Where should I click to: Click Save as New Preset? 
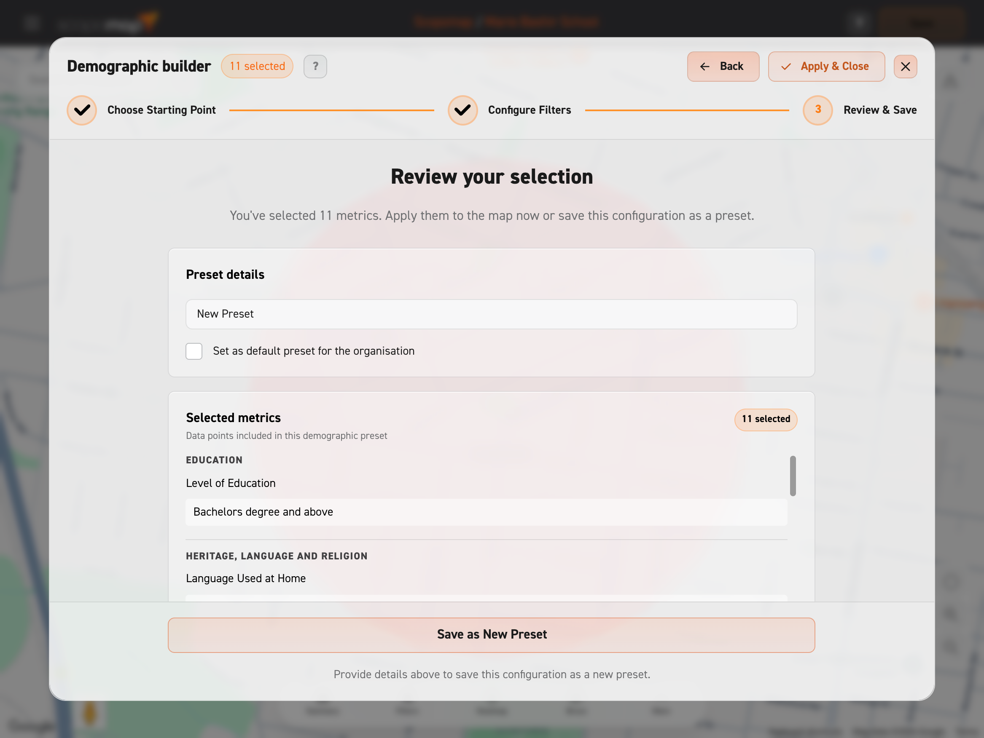(491, 634)
